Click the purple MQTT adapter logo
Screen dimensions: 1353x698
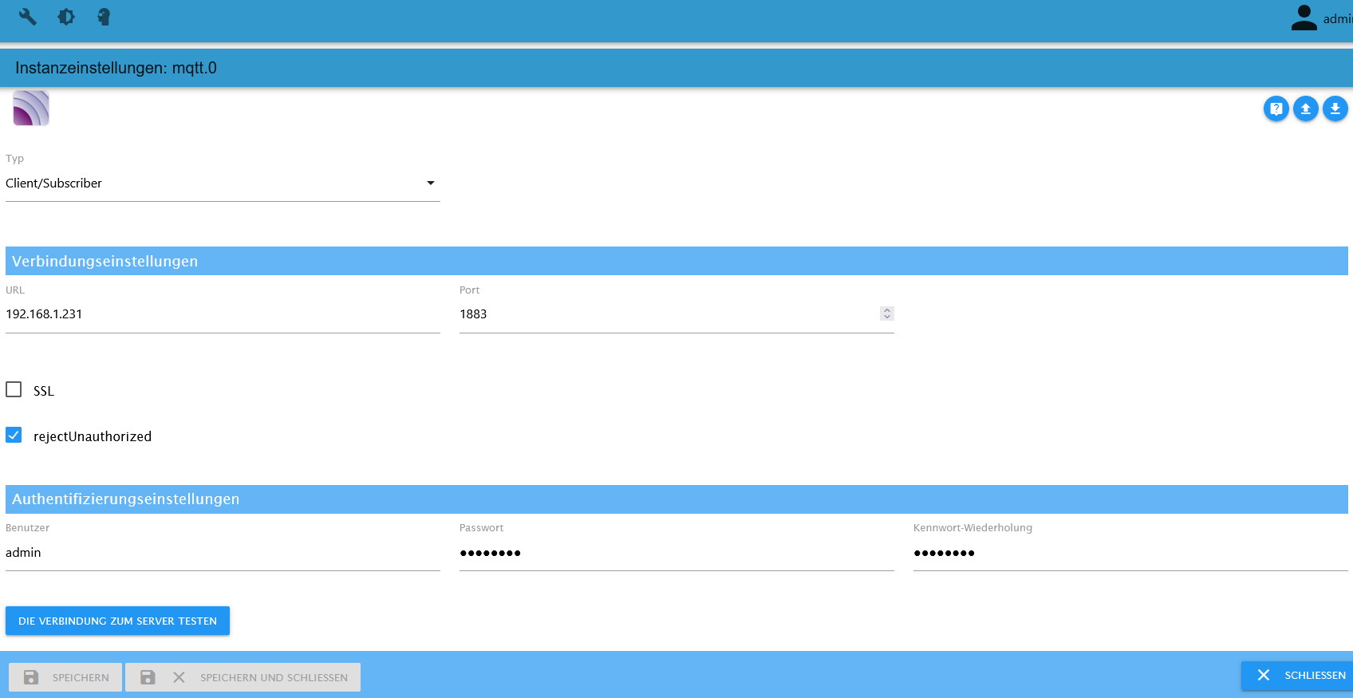click(31, 108)
